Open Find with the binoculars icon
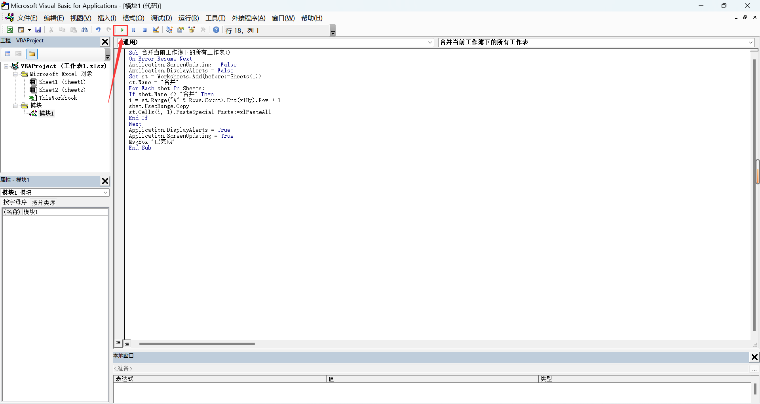 point(84,30)
